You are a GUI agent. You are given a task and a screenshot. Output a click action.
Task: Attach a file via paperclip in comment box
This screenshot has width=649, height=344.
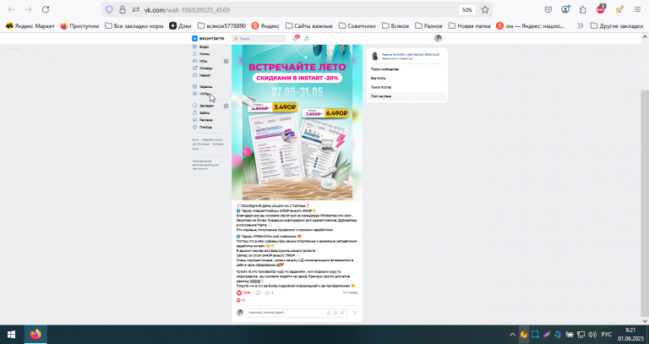coord(329,313)
